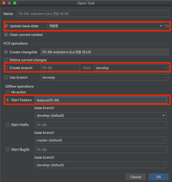This screenshot has width=172, height=182.
Task: Focus the feature/FE-66 branch name field
Action: point(101,100)
